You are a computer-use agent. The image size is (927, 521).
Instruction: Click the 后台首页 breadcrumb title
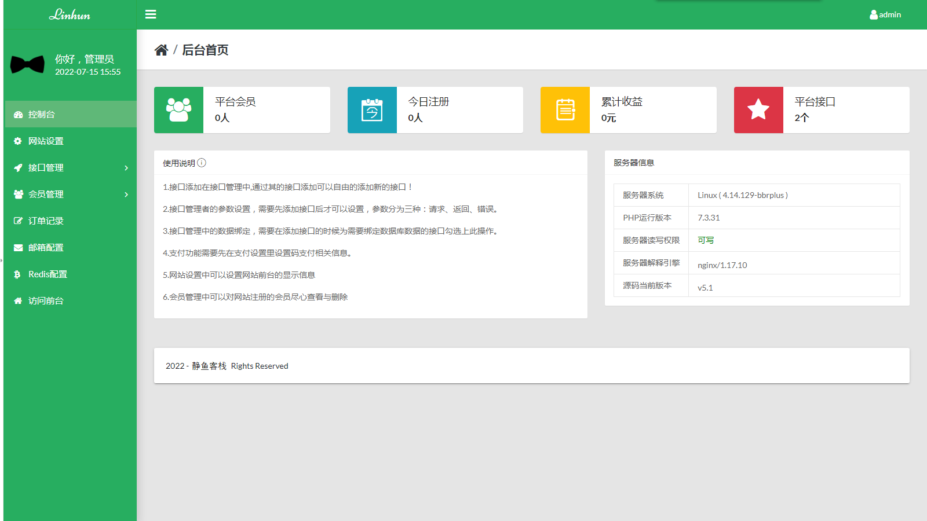pyautogui.click(x=205, y=50)
